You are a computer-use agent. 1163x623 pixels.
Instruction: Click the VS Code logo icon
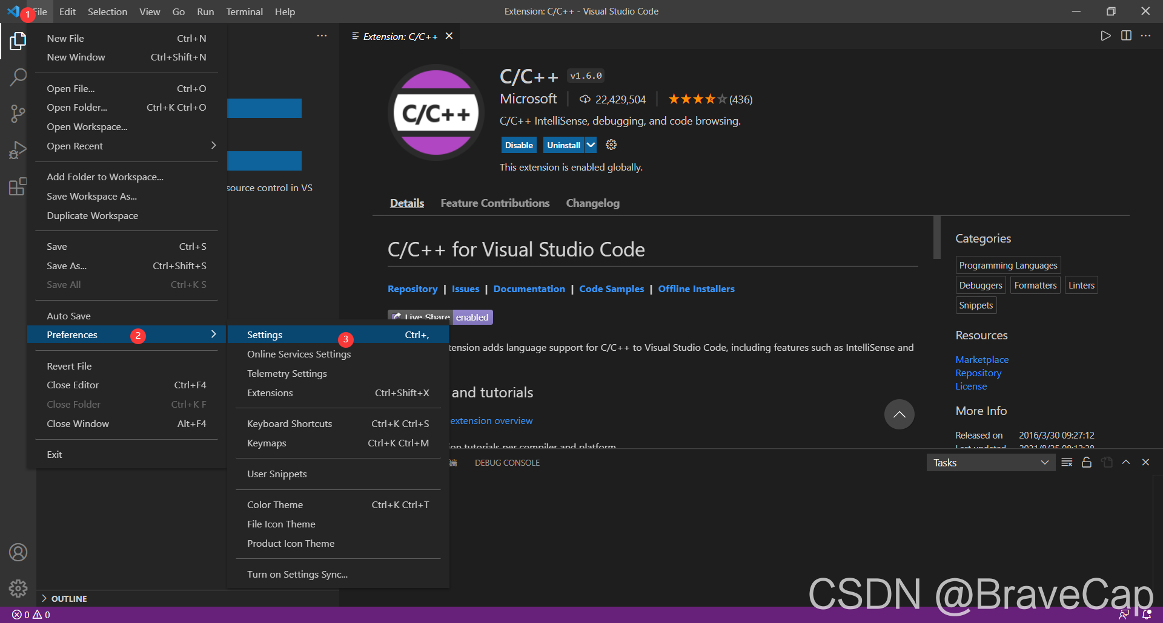coord(13,11)
